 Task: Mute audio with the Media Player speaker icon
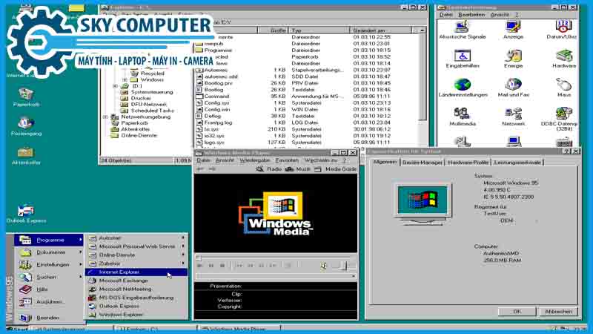[324, 266]
